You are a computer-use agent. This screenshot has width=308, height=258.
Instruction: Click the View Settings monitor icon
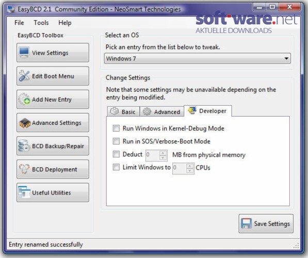coord(24,52)
